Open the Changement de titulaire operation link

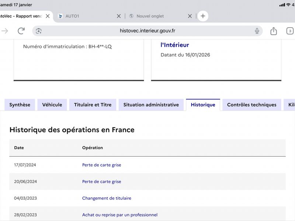(107, 198)
